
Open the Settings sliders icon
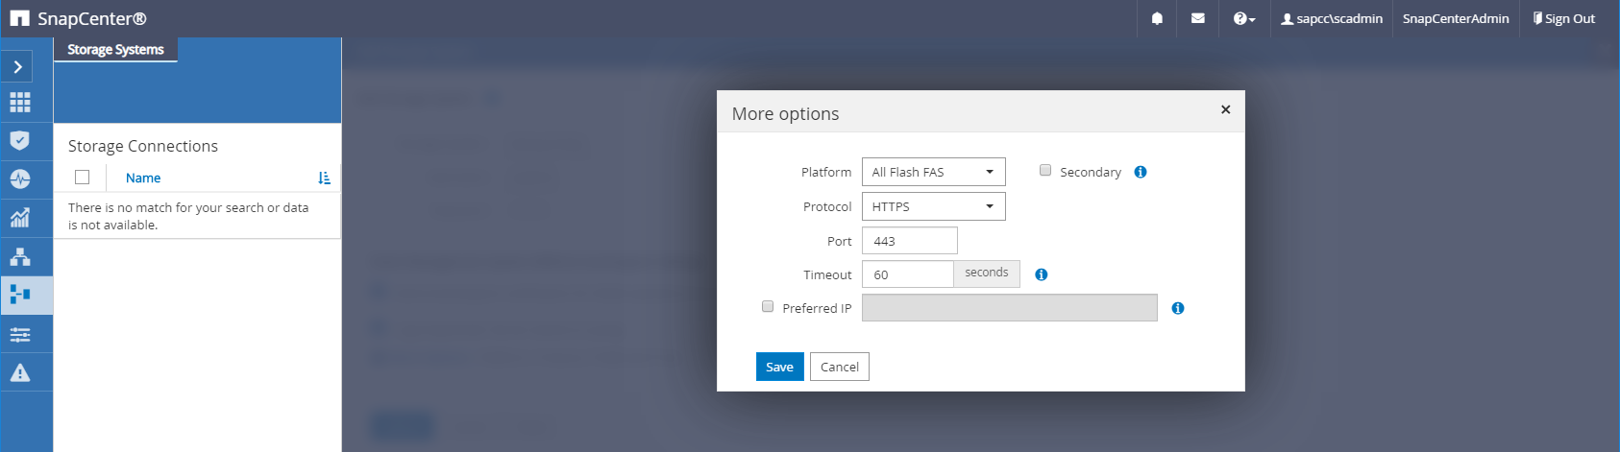pos(20,334)
